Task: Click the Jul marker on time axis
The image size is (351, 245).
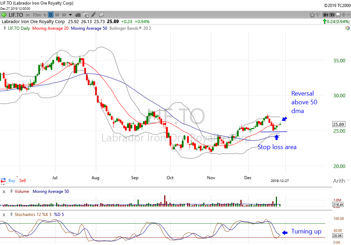Action: (55, 177)
